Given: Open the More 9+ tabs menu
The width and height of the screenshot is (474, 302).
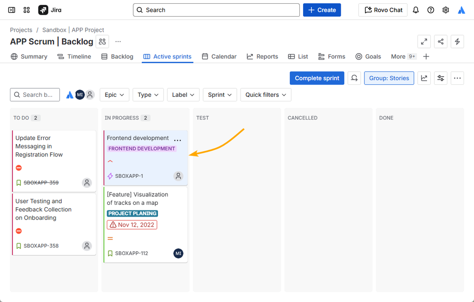Looking at the screenshot, I should (x=404, y=56).
